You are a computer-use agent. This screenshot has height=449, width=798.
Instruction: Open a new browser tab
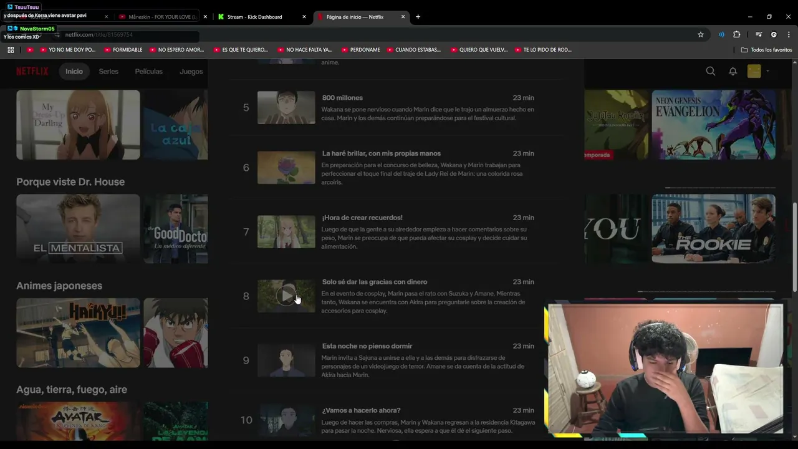pyautogui.click(x=418, y=17)
